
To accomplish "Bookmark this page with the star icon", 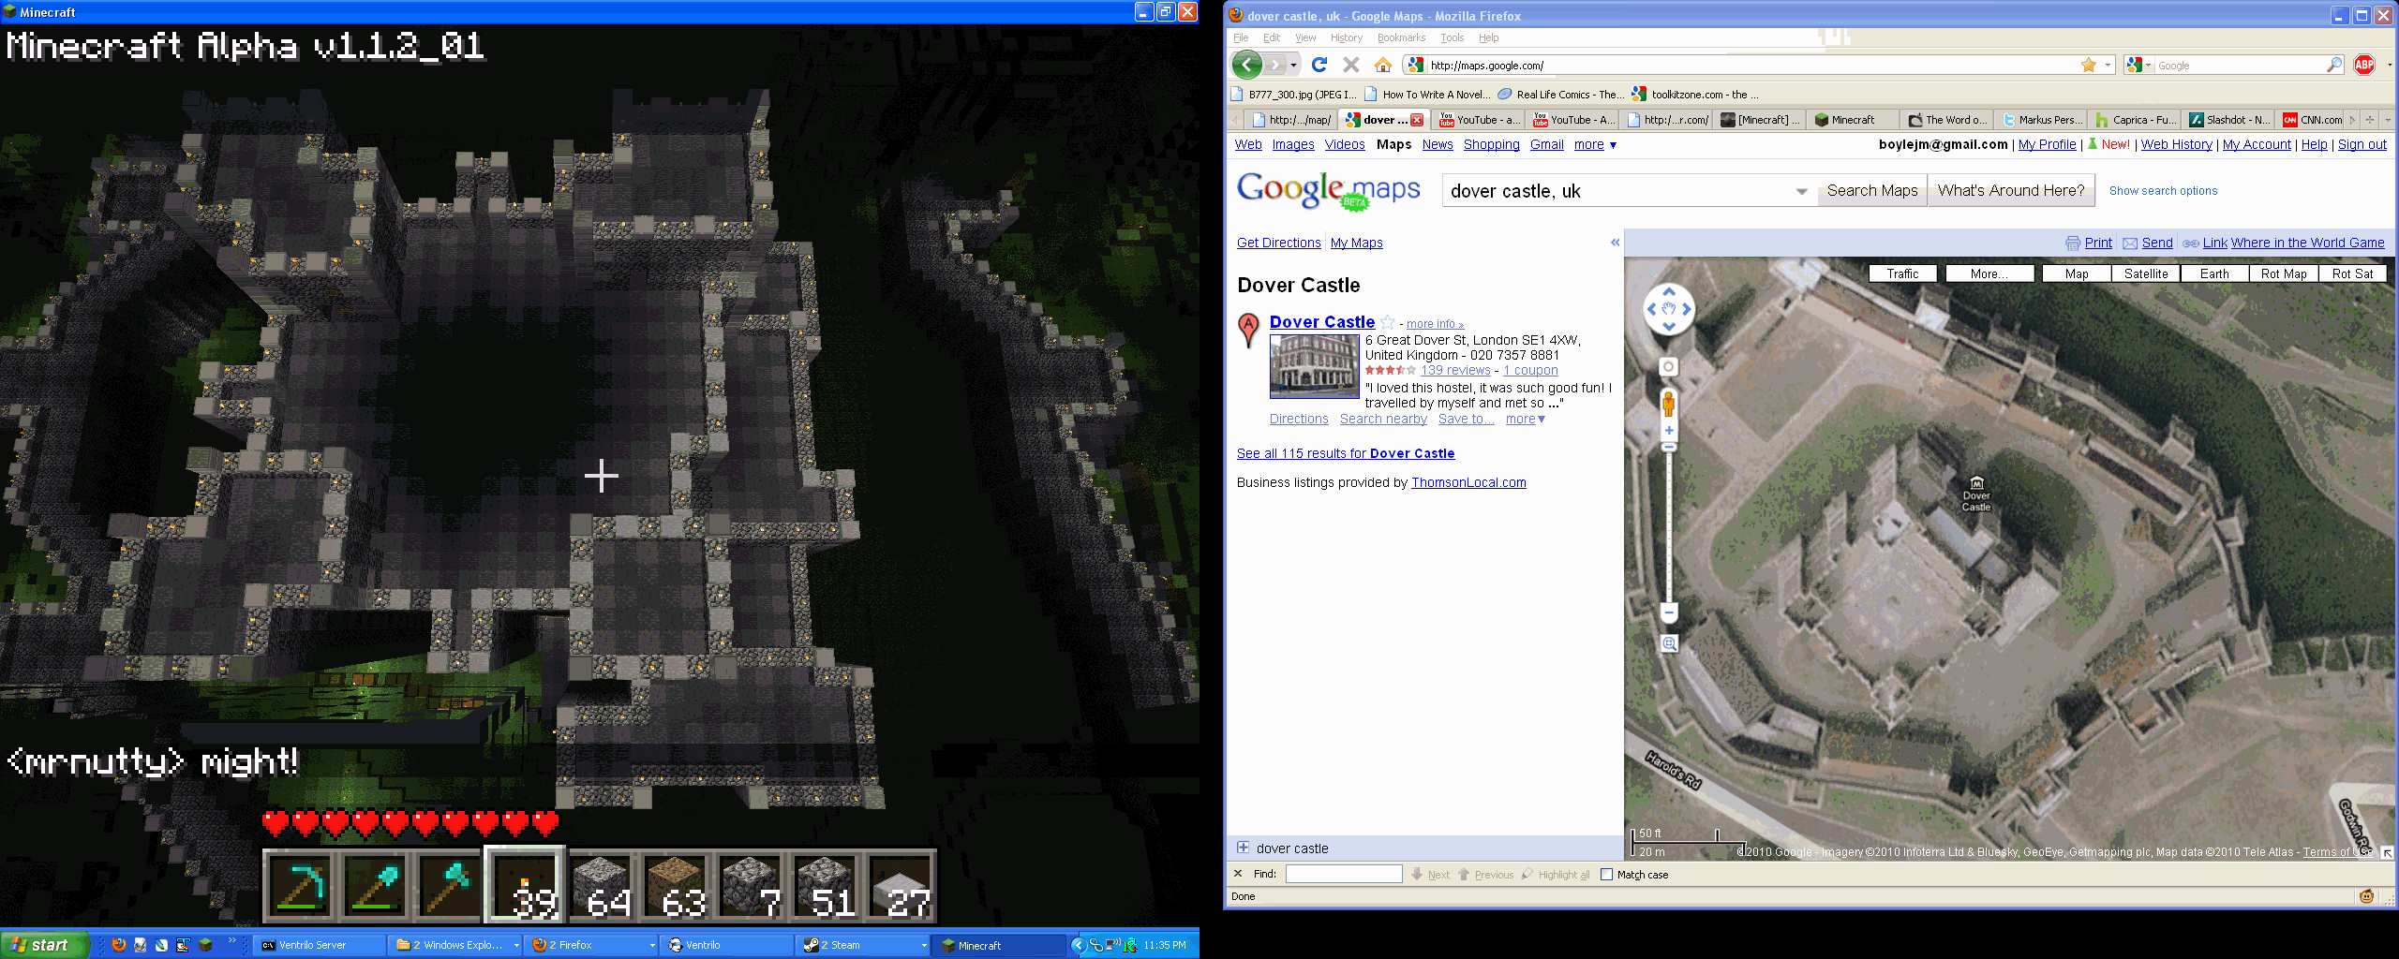I will pyautogui.click(x=2089, y=65).
